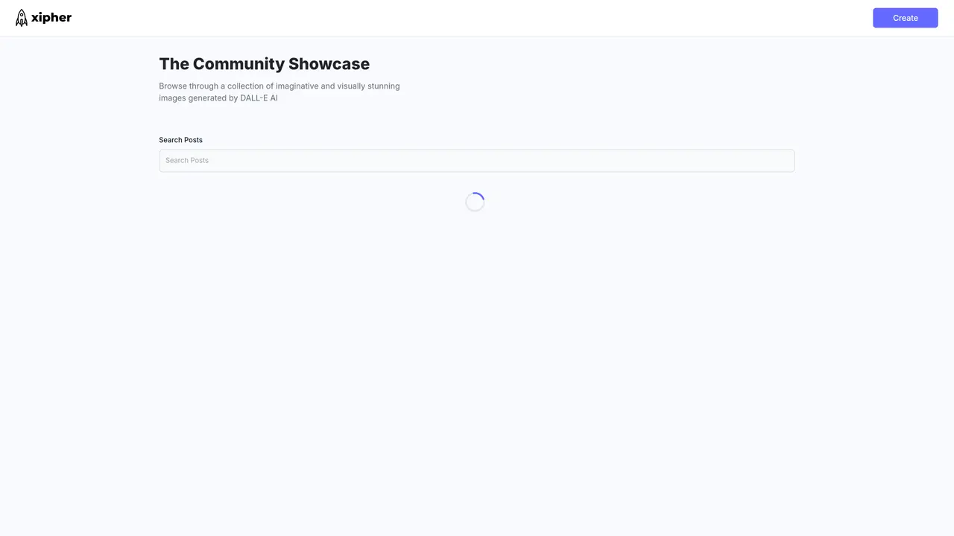Focus the Search Posts input field

(476, 161)
